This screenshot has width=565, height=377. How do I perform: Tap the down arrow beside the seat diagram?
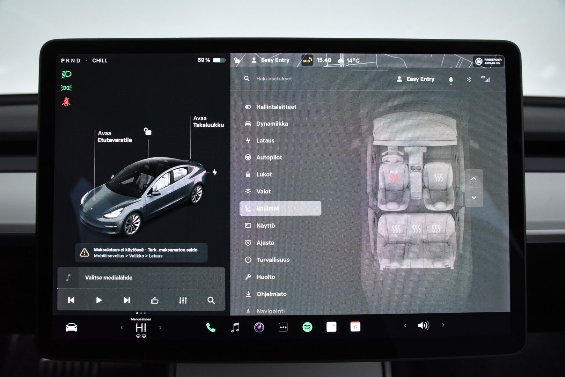474,197
